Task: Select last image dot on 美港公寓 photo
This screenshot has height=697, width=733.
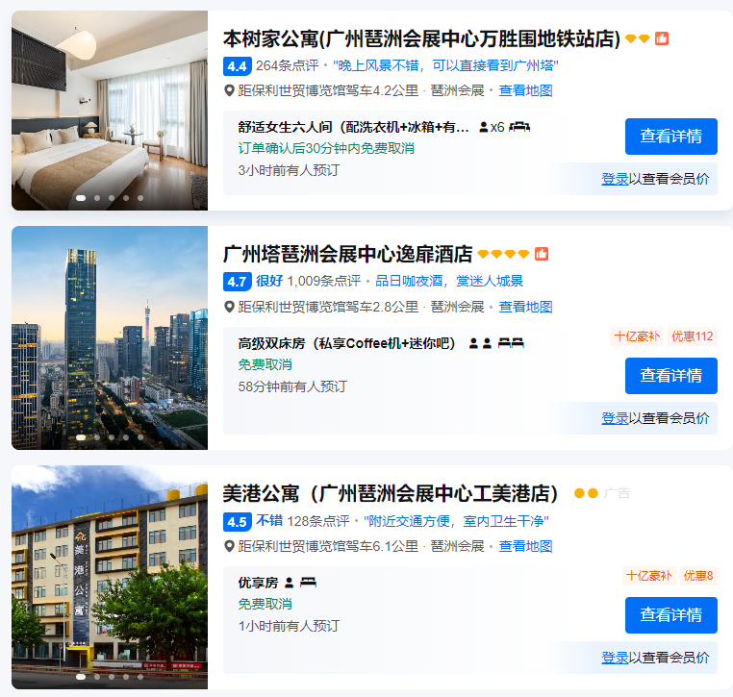Action: pyautogui.click(x=140, y=677)
